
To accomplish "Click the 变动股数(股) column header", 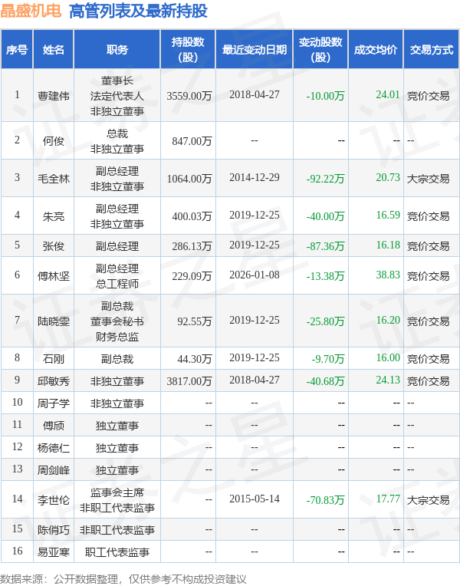I will tap(320, 50).
